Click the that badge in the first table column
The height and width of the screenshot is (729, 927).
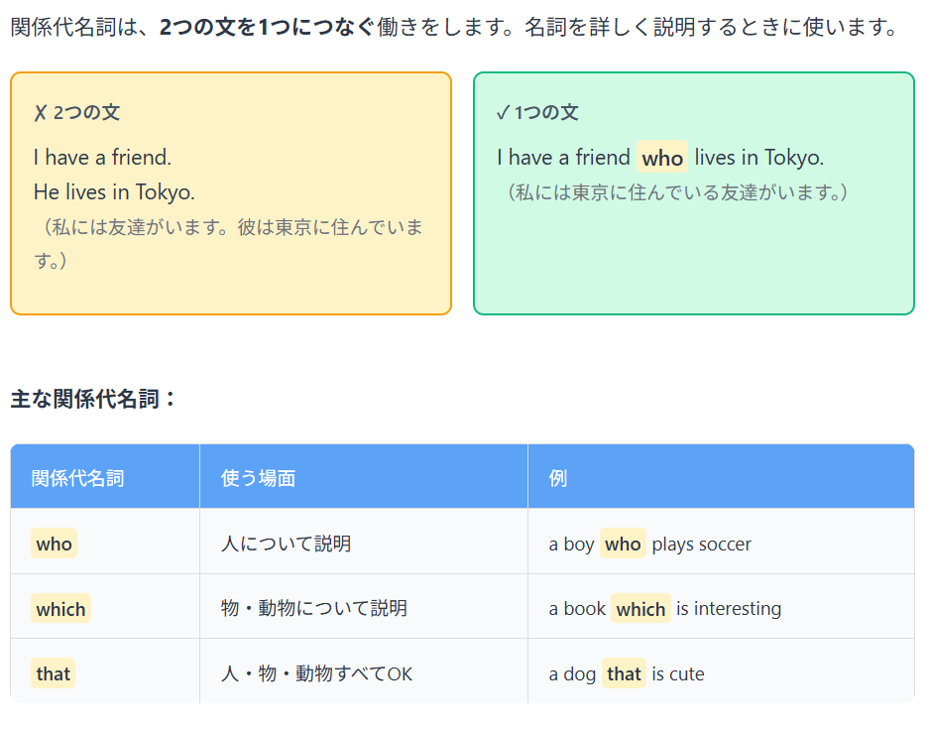(54, 674)
